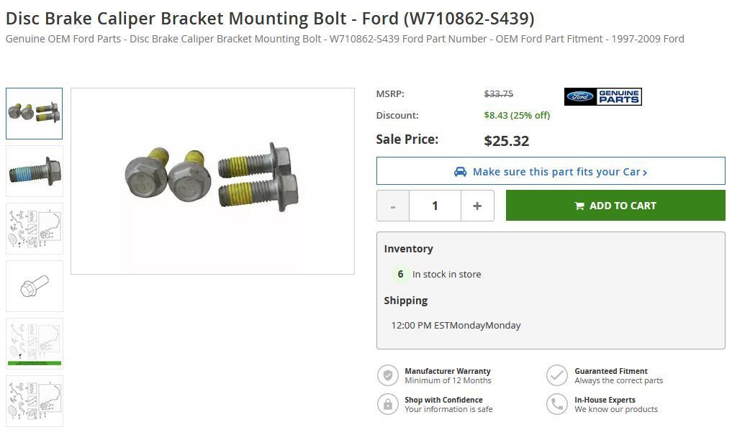Click the green ADD TO CART button

tap(615, 205)
